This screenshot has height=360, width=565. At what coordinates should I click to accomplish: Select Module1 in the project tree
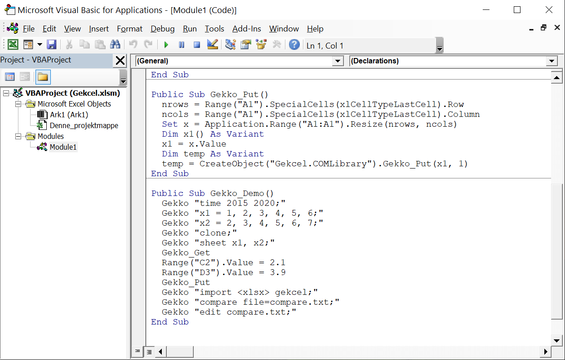pos(63,147)
